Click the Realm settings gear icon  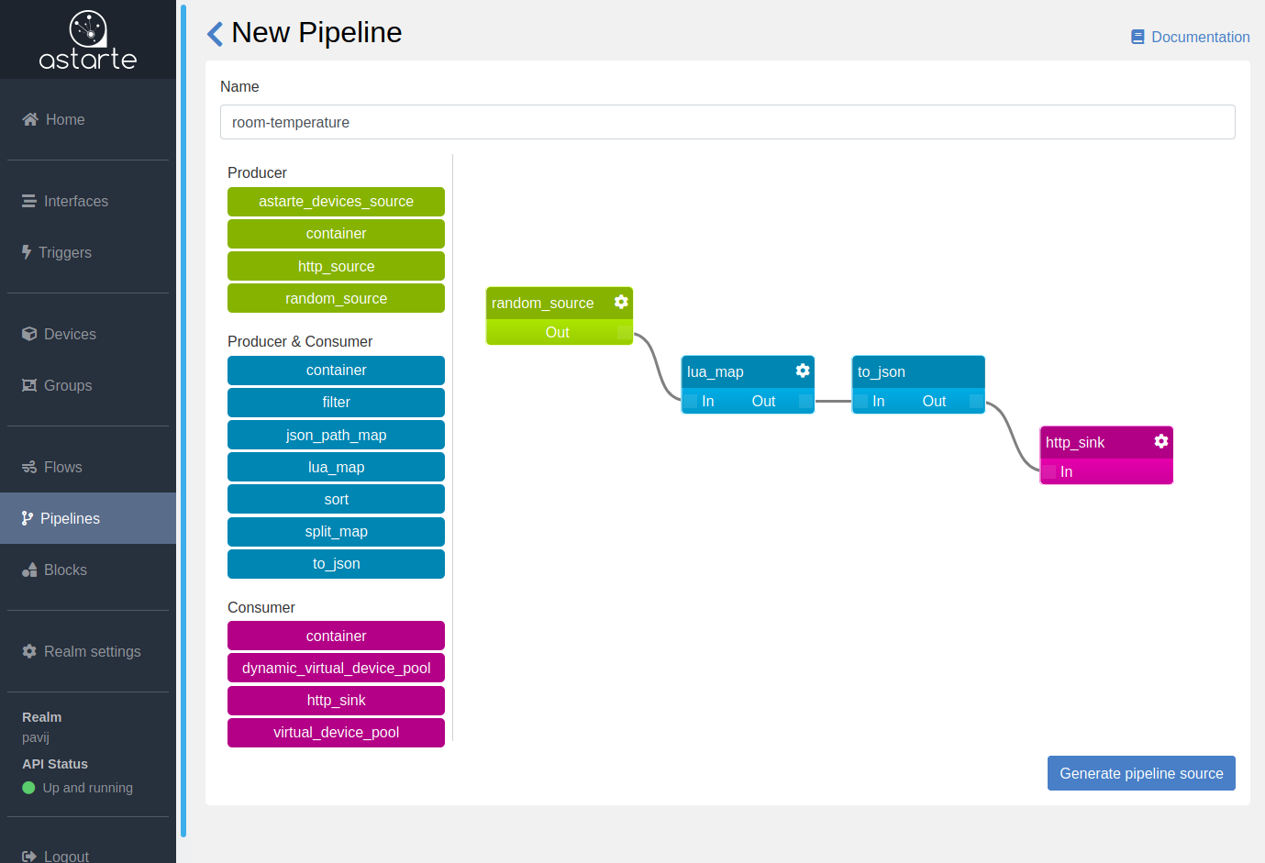tap(29, 651)
